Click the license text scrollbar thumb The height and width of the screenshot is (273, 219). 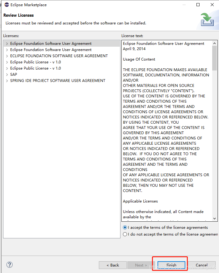click(214, 58)
